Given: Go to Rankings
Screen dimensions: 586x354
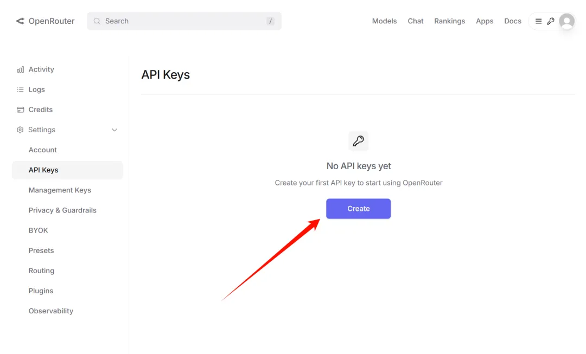Looking at the screenshot, I should pos(449,21).
